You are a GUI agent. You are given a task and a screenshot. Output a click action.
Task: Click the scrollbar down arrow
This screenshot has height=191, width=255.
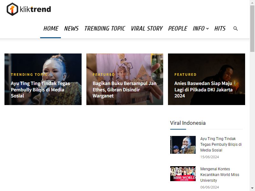tap(252, 188)
